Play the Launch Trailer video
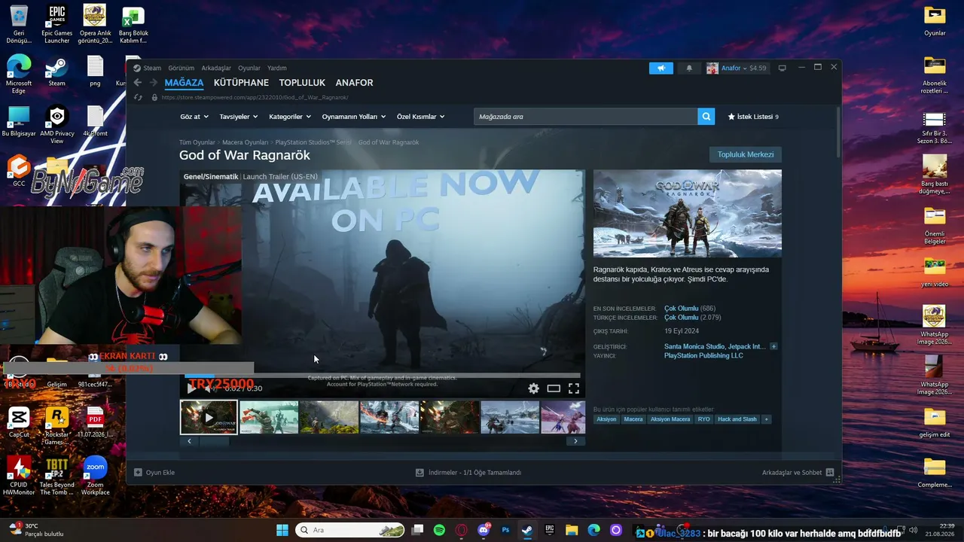This screenshot has height=542, width=964. 191,388
